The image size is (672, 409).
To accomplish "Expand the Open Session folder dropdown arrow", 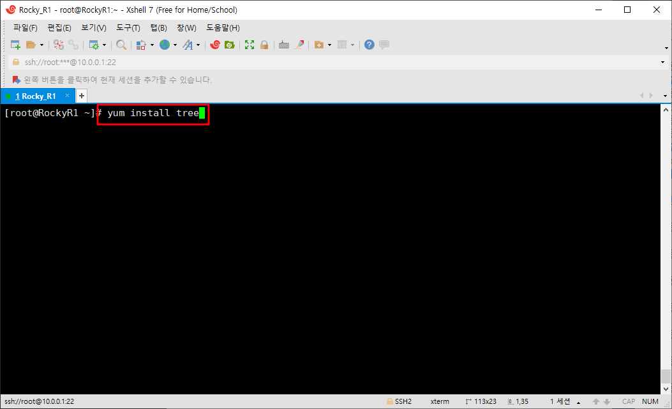I will tap(41, 45).
